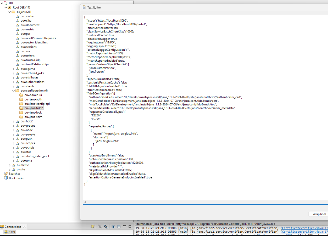This screenshot has width=328, height=236.
Task: Open the Searches node icon
Action: coord(6,174)
